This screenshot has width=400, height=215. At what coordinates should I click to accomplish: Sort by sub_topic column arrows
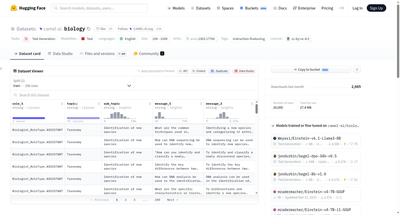150,104
